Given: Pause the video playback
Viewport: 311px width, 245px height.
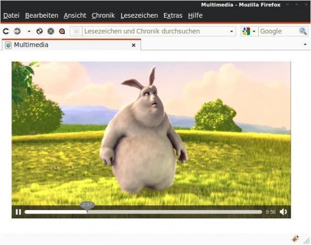Looking at the screenshot, I should coord(18,212).
